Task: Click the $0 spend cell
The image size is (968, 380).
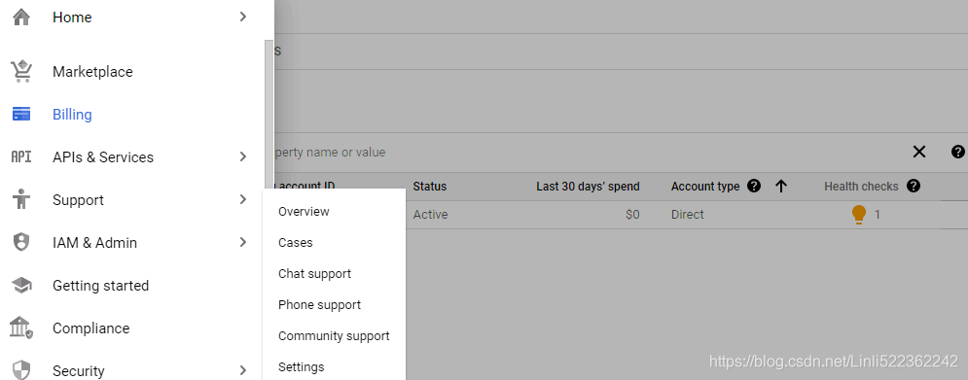Action: [632, 215]
